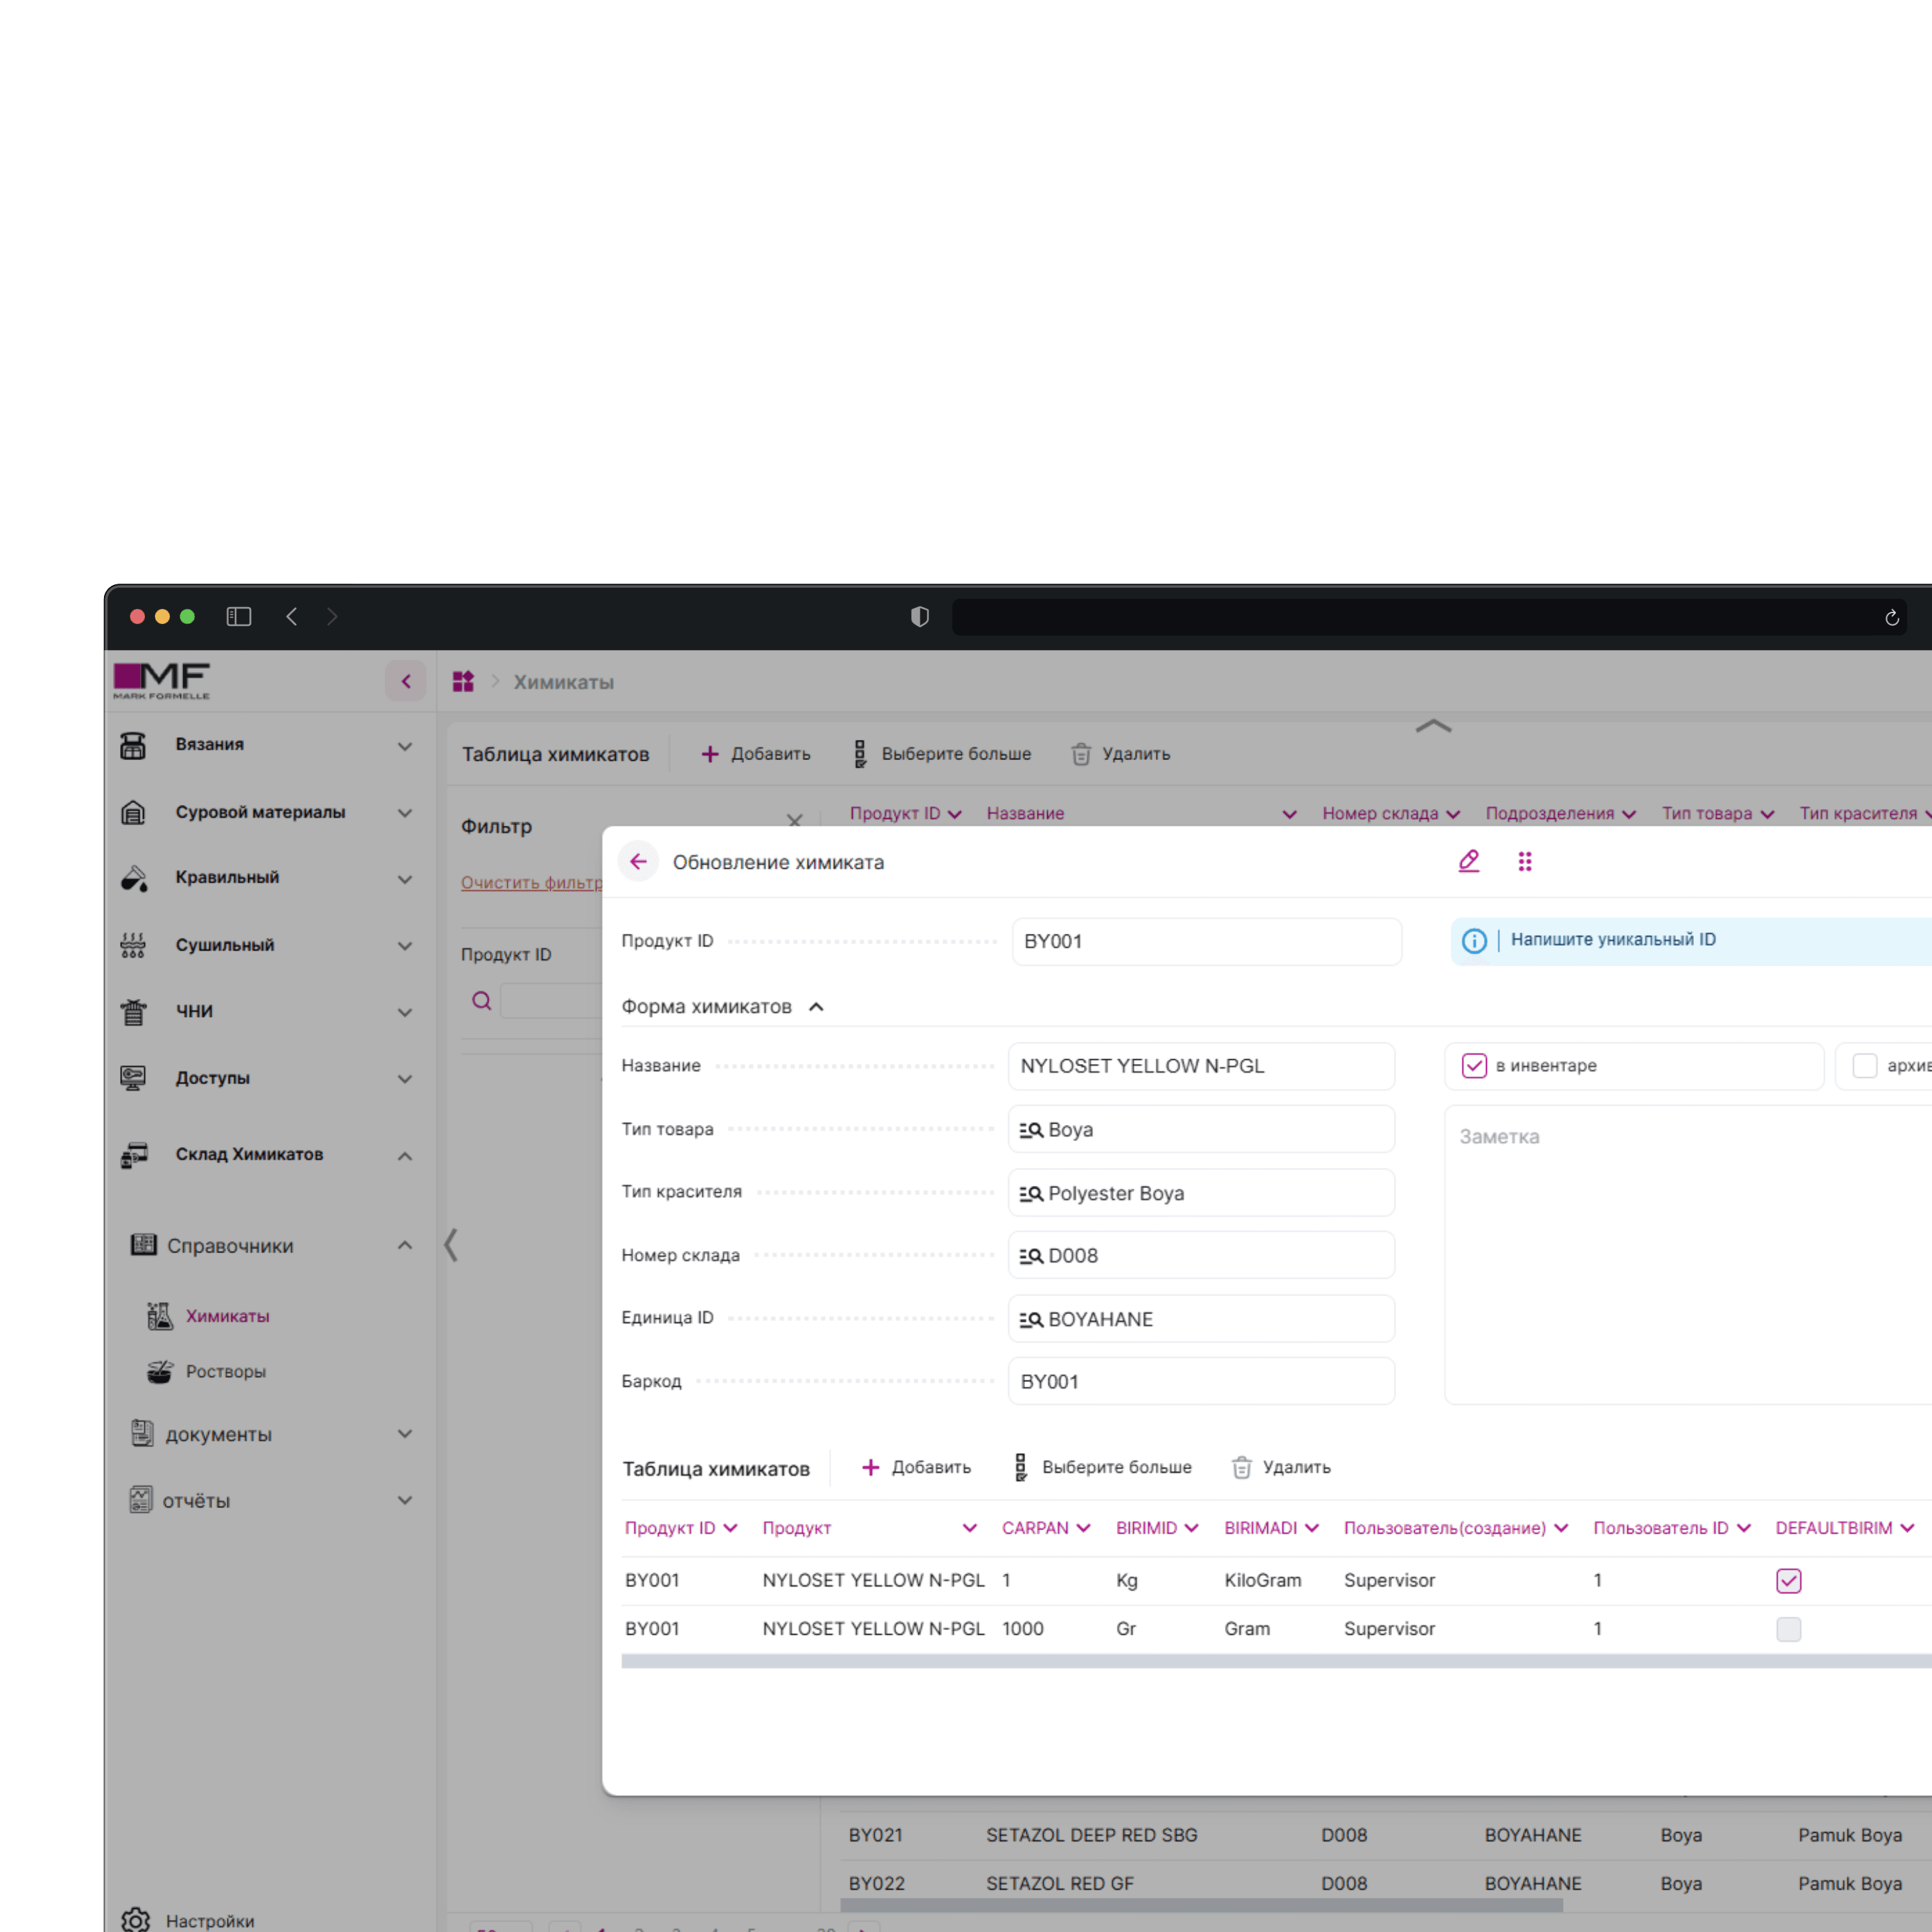The width and height of the screenshot is (1932, 1932).
Task: Click the background table horizontal scrollbar
Action: (x=1201, y=1905)
